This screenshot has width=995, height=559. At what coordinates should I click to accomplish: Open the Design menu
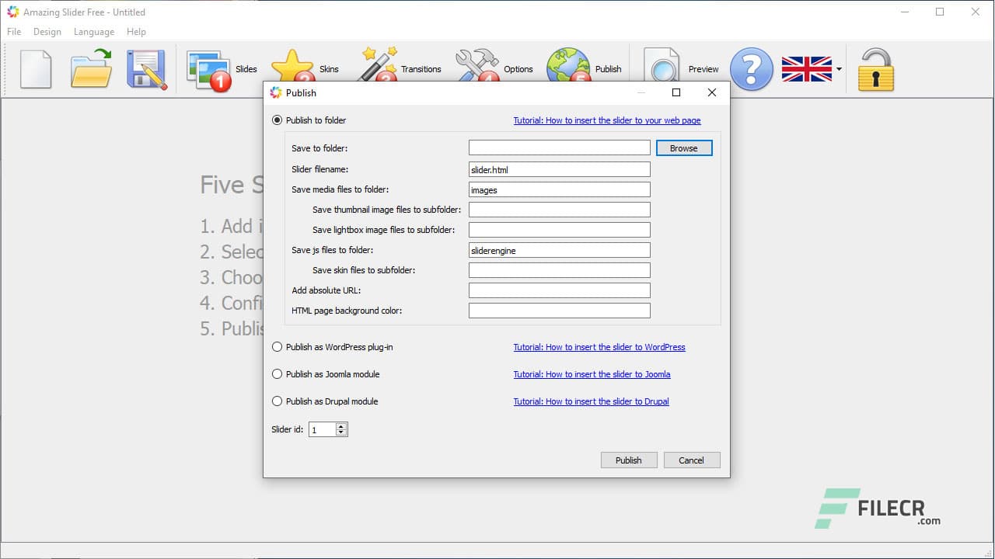point(47,32)
